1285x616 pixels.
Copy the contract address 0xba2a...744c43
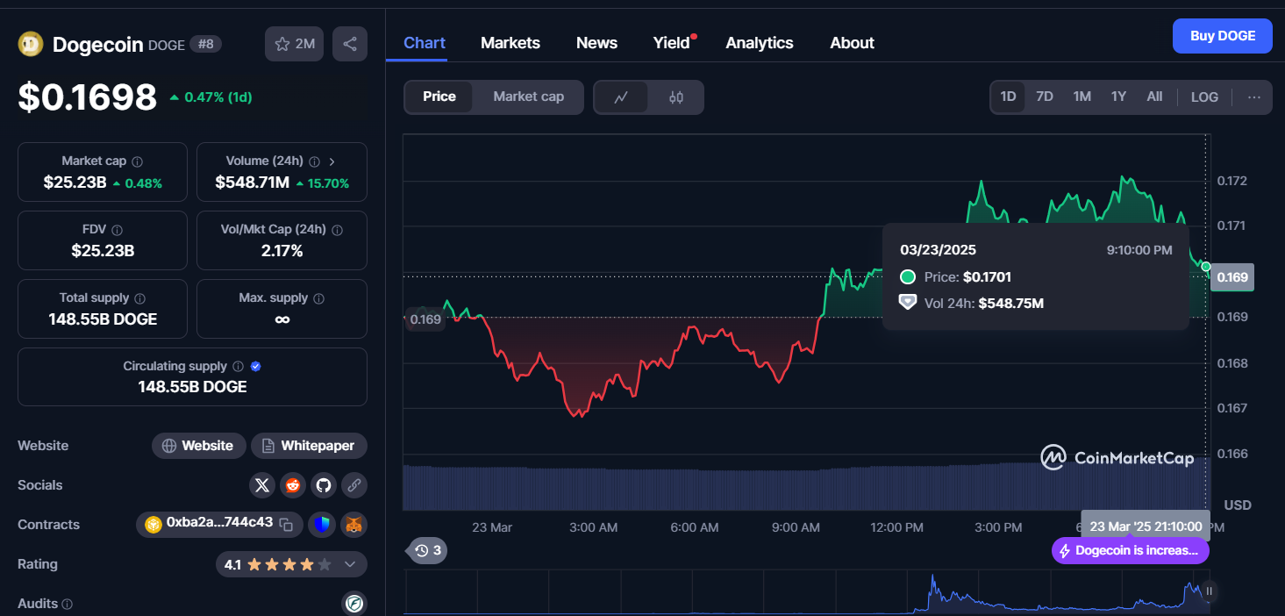click(x=286, y=525)
